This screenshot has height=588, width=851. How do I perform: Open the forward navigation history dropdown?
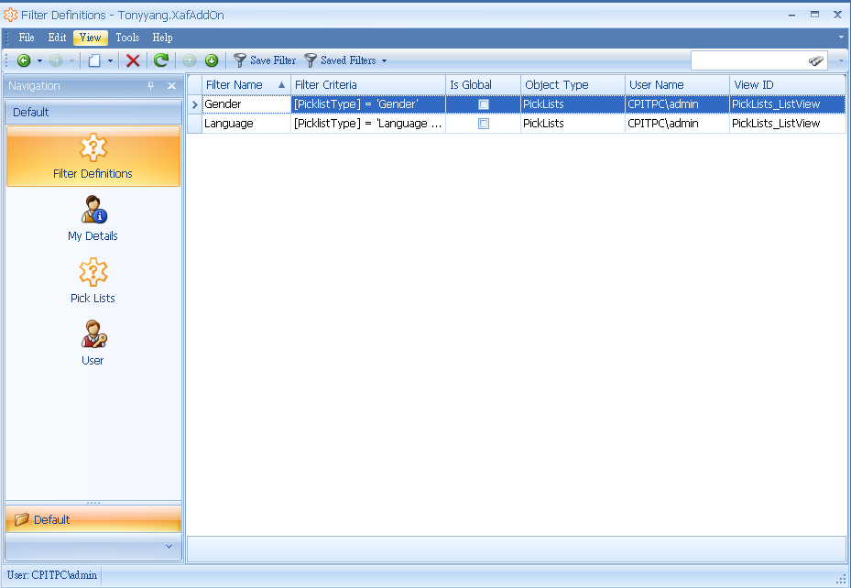click(71, 60)
